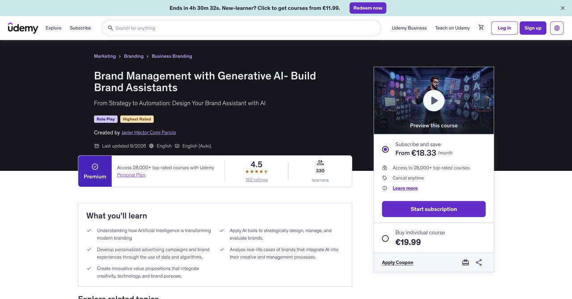Click the info icon beside Learn more

click(x=385, y=188)
